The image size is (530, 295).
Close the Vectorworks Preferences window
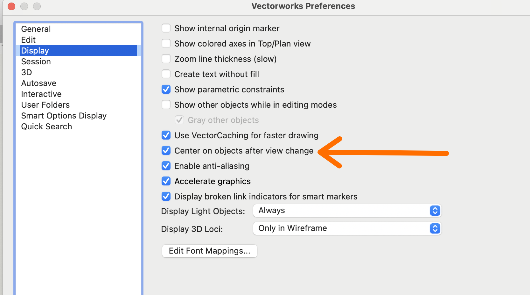click(x=11, y=6)
